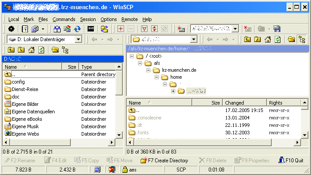Viewport: 311px width, 175px height.
Task: Open the D: Lokaler Datenträger drive dropdown
Action: point(79,39)
